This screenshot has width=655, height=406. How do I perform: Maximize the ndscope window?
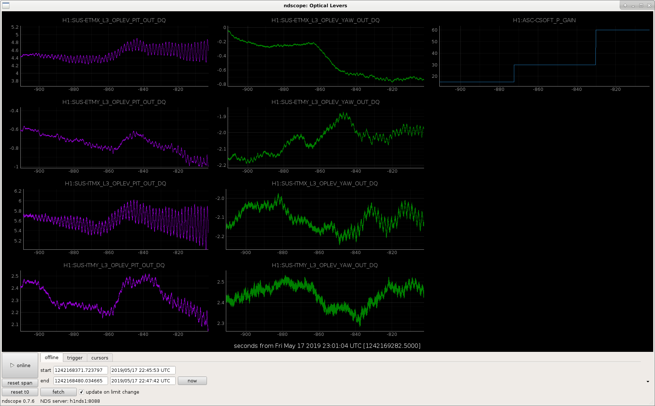641,5
